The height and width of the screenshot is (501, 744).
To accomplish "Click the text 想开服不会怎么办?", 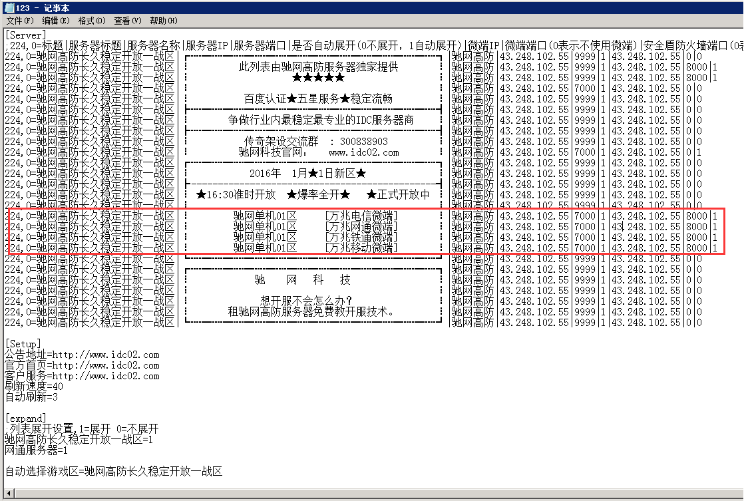I will click(306, 301).
